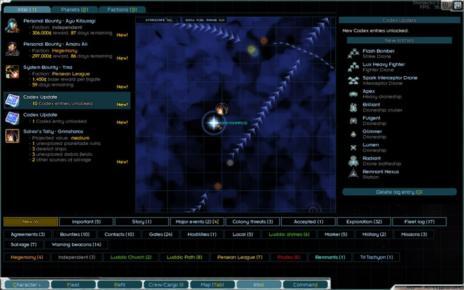Image resolution: width=464 pixels, height=290 pixels.
Task: Select the Flash Bomber codex icon
Action: (353, 53)
